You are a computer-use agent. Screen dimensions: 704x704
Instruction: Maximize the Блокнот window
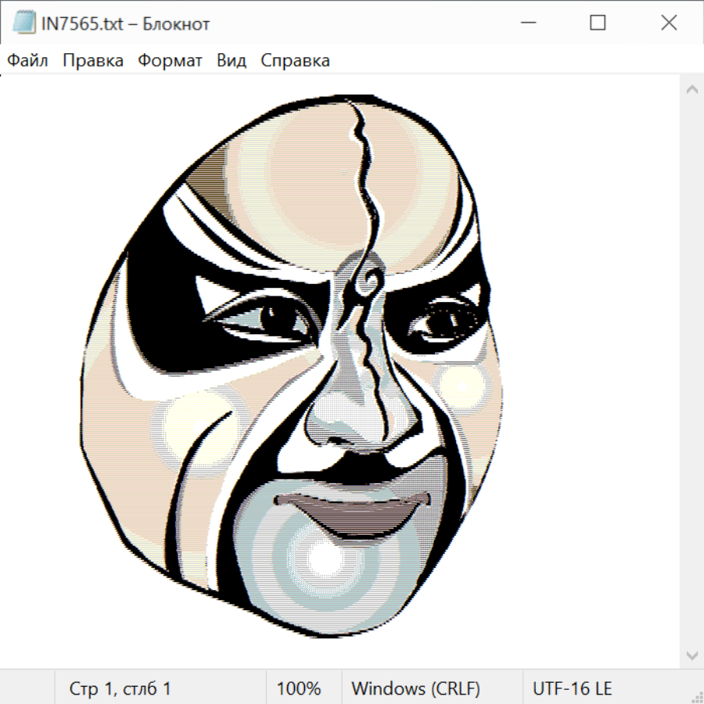[x=598, y=23]
